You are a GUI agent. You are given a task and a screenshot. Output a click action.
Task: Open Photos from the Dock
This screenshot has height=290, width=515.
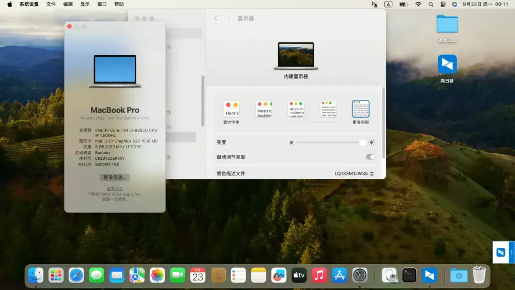(157, 275)
